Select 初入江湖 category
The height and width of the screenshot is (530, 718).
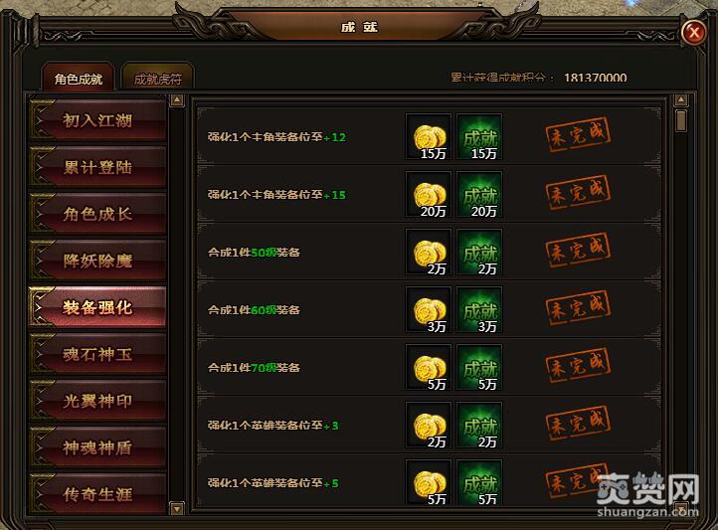[x=97, y=119]
